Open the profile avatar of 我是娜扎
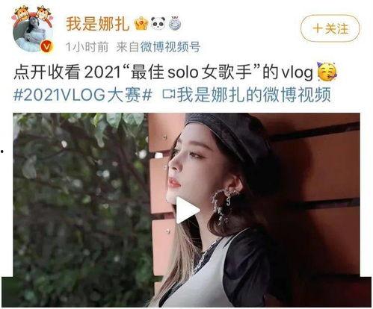 [x=33, y=33]
